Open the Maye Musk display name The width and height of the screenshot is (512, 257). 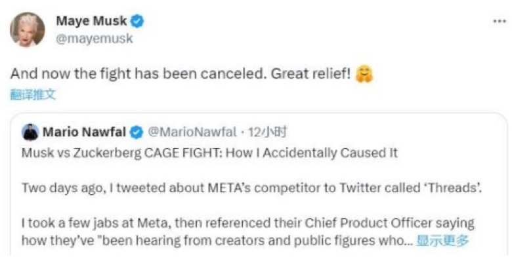tap(91, 21)
